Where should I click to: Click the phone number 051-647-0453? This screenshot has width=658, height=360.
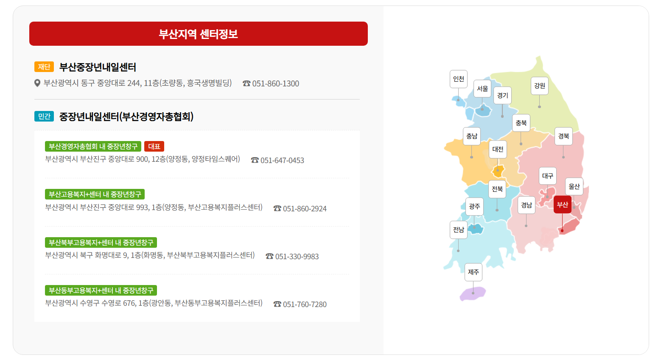(x=282, y=161)
